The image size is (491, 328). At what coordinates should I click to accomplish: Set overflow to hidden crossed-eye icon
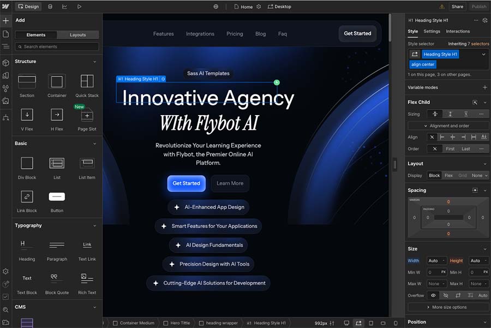point(446,295)
